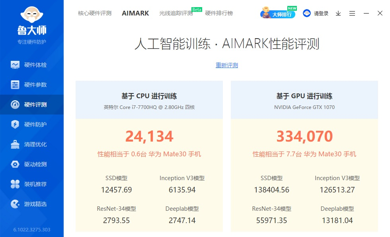The height and width of the screenshot is (237, 390).
Task: Open the hamburger menu at top right
Action: tap(352, 13)
